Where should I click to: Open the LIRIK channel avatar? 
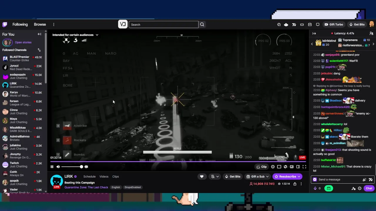point(56,181)
